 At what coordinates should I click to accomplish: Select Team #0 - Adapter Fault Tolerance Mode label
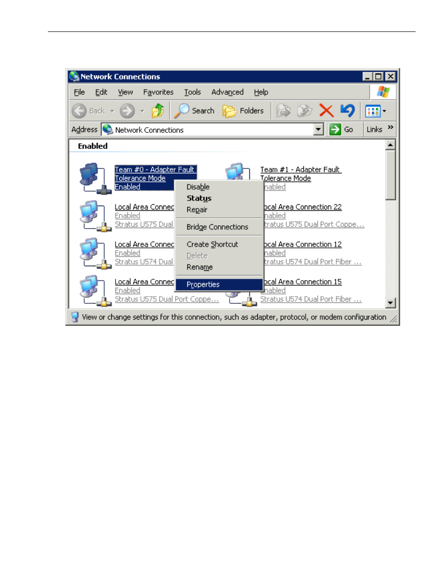coord(155,174)
